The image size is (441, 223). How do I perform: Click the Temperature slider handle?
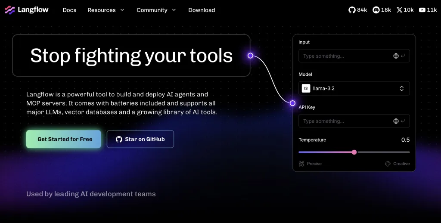pos(354,152)
